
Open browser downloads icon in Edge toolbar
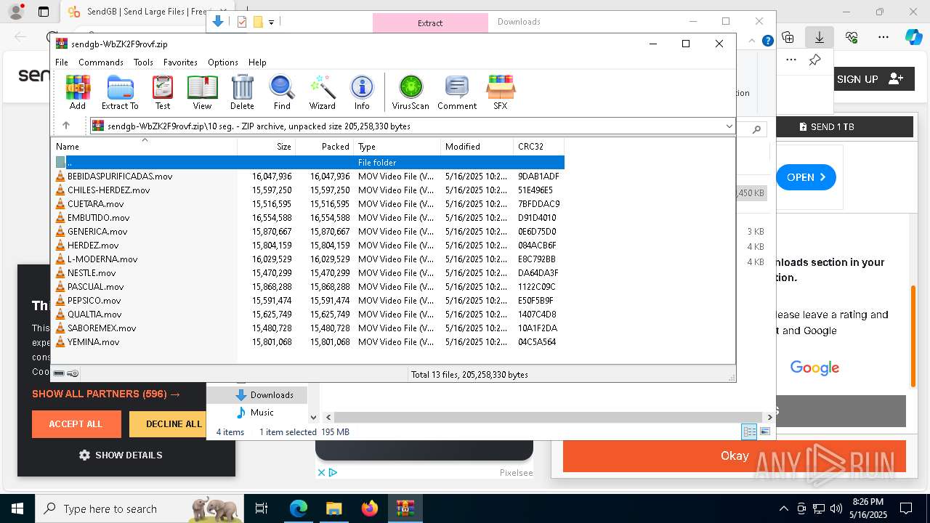(x=819, y=37)
